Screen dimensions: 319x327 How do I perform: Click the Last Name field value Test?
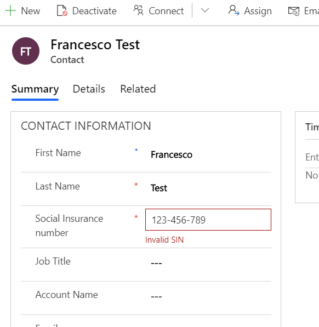(x=159, y=188)
